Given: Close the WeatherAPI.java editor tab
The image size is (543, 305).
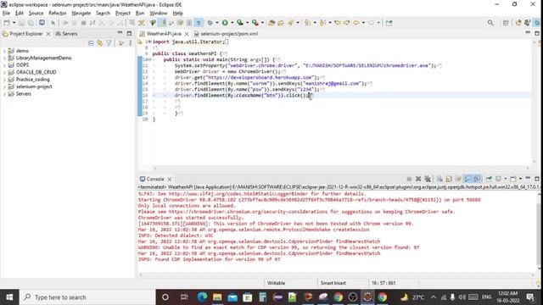Looking at the screenshot, I should (187, 34).
